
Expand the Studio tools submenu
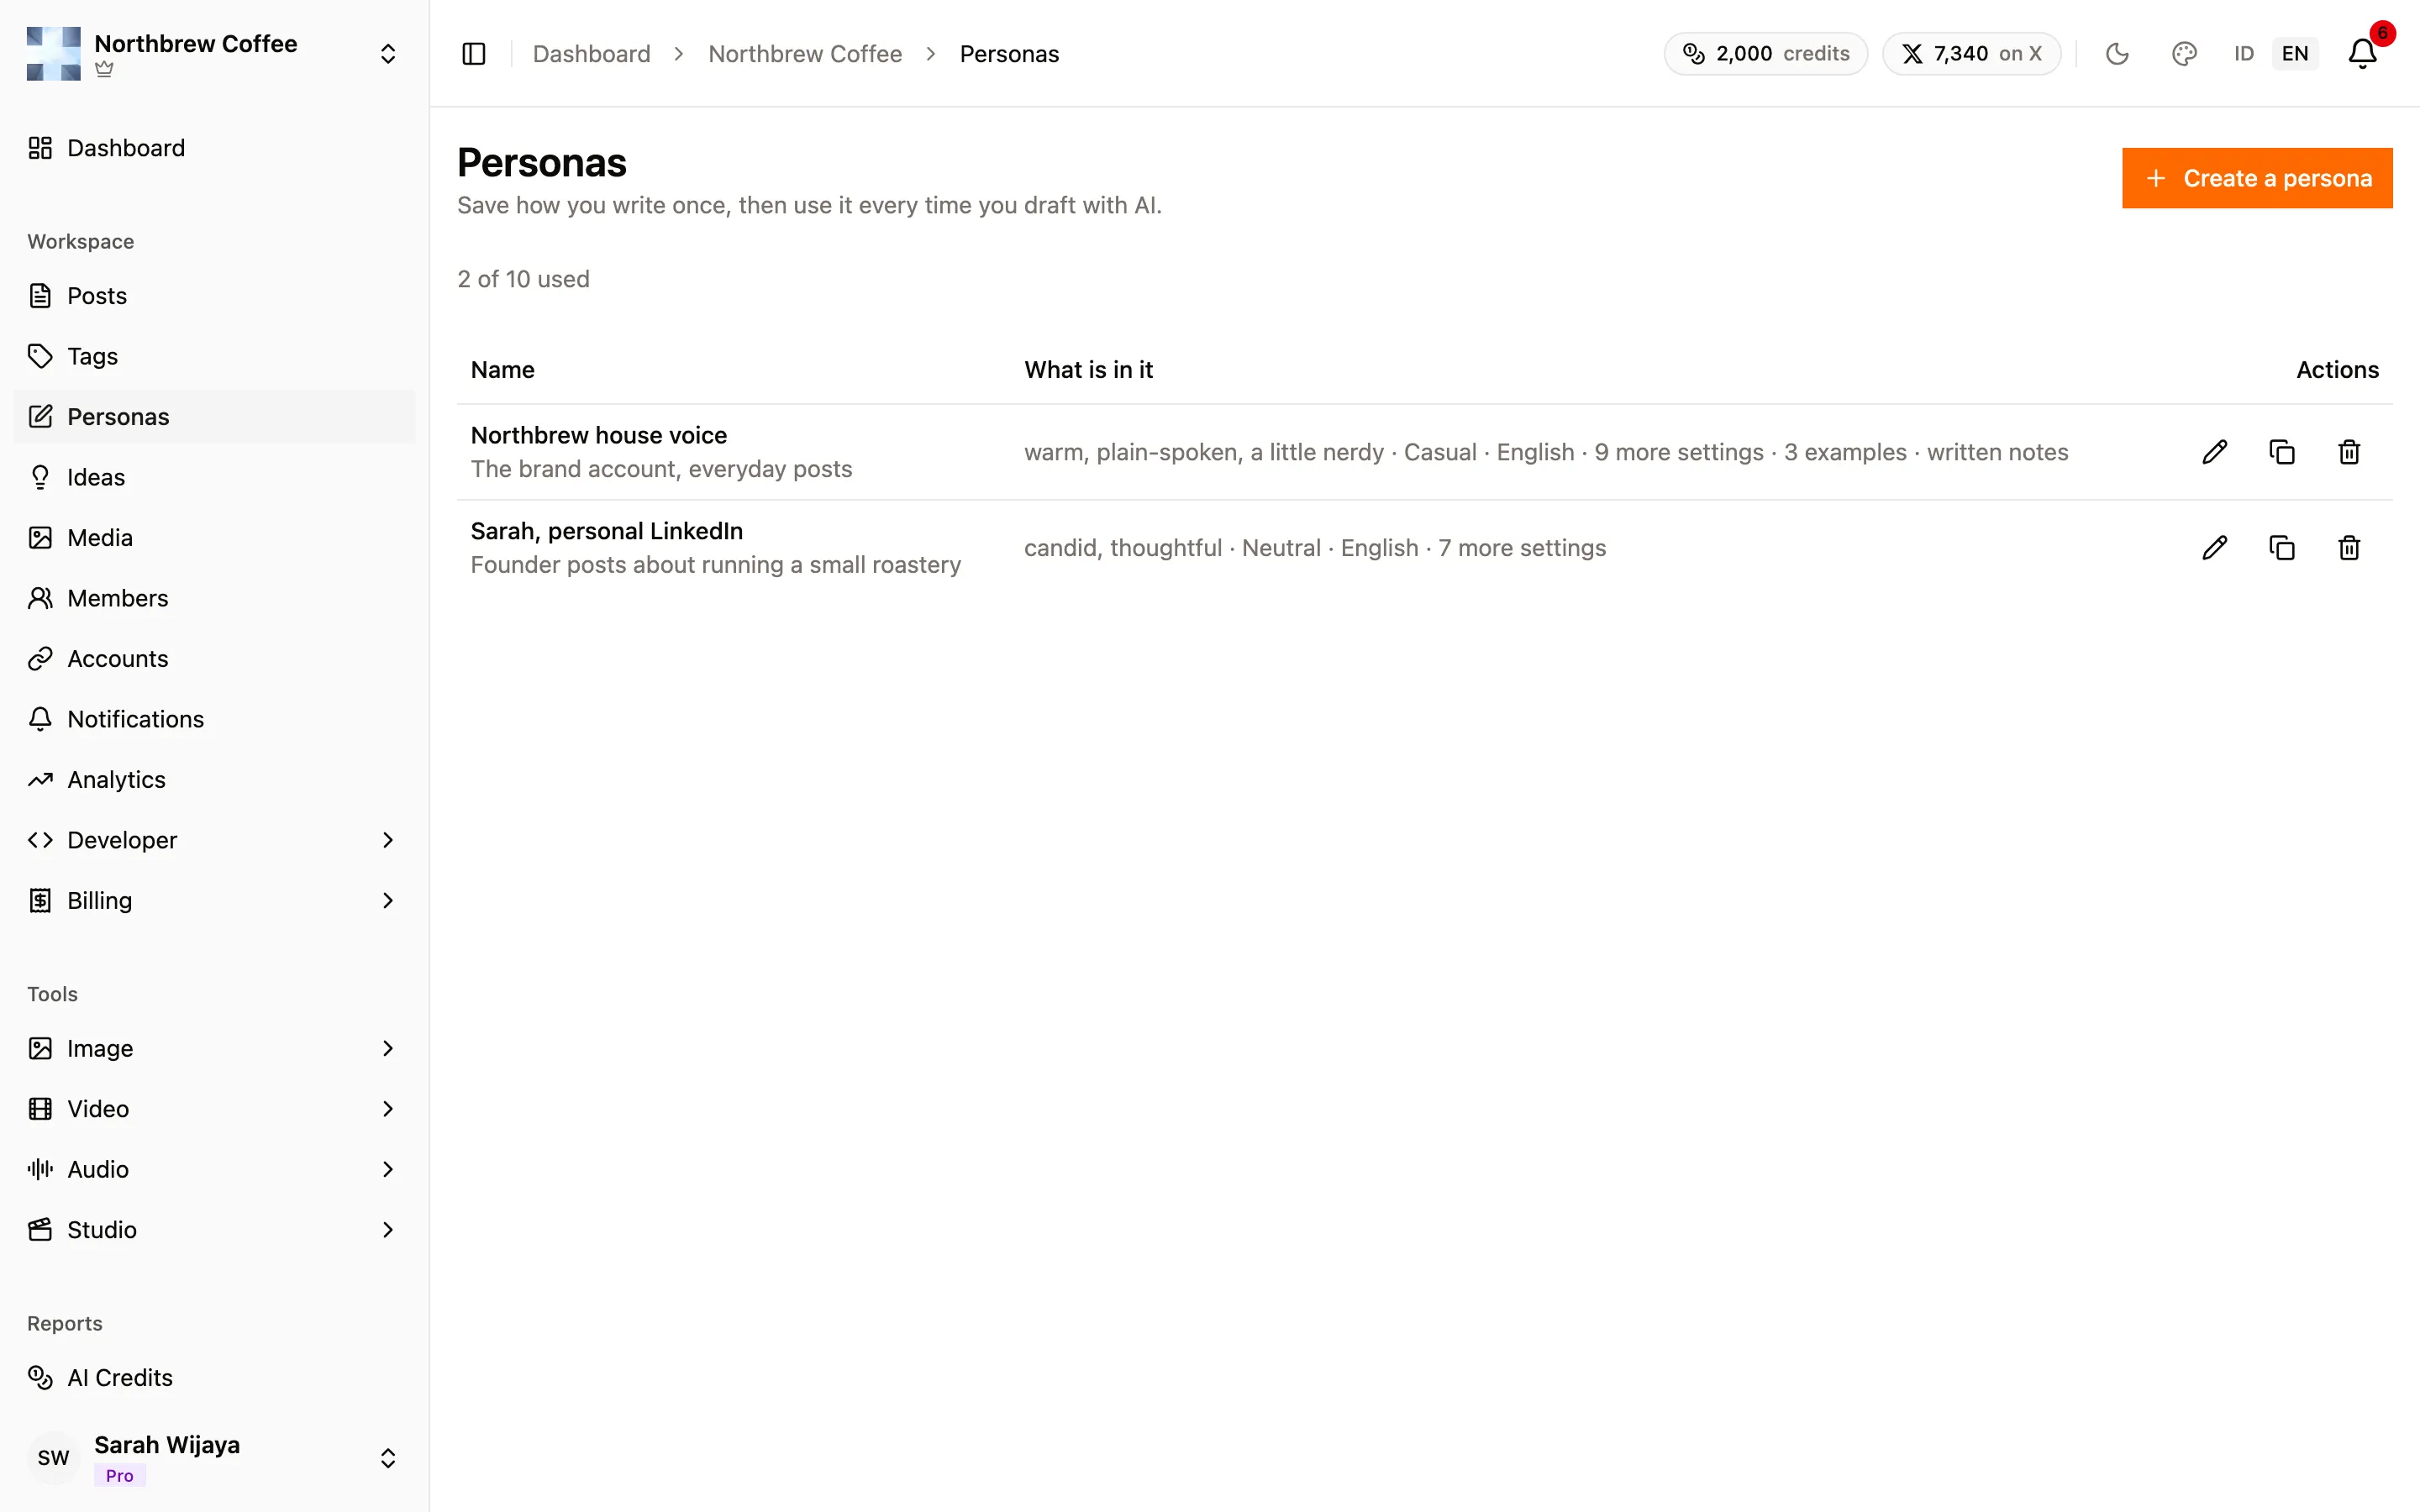pyautogui.click(x=214, y=1230)
